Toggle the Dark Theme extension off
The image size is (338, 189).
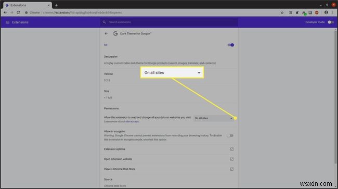pyautogui.click(x=231, y=45)
